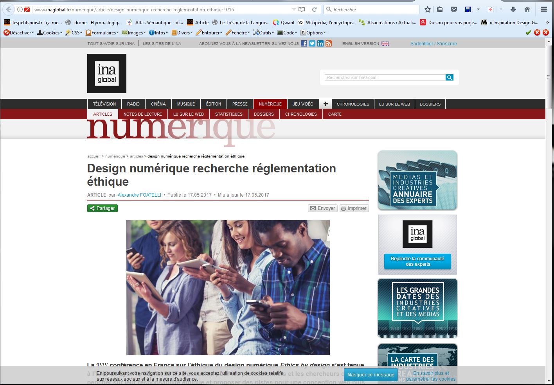The width and height of the screenshot is (554, 385).
Task: Open the Alsacréations bookmark
Action: 388,23
